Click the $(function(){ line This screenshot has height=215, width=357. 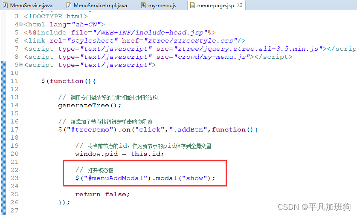point(68,81)
